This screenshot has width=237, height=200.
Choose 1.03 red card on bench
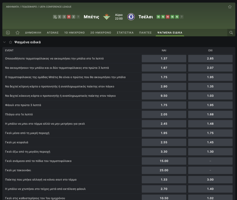coord(210,96)
